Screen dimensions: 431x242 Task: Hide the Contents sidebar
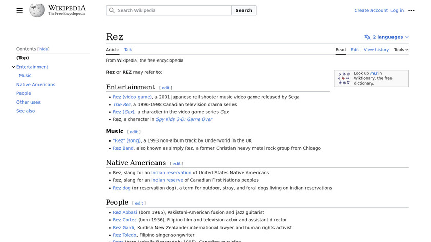coord(44,49)
